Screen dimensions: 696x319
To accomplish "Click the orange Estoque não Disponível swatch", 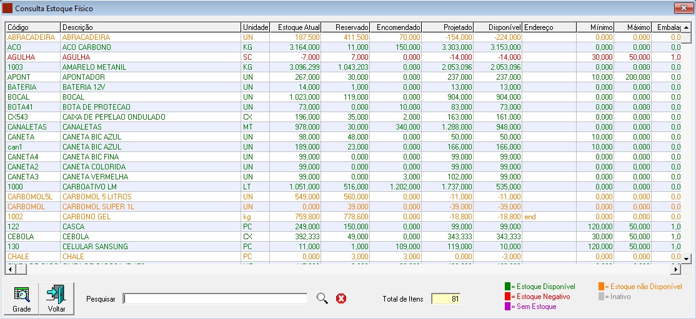I will (600, 287).
